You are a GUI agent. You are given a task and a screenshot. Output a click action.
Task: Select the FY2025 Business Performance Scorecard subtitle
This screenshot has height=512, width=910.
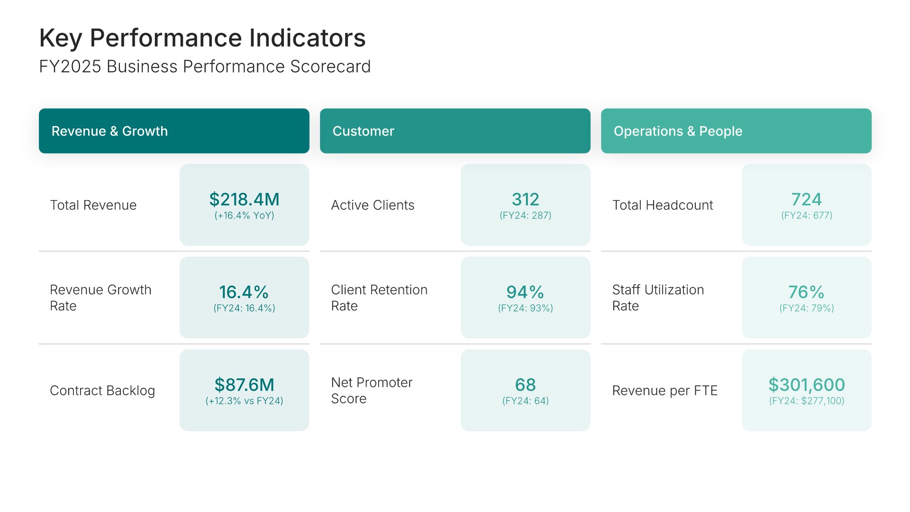point(205,67)
